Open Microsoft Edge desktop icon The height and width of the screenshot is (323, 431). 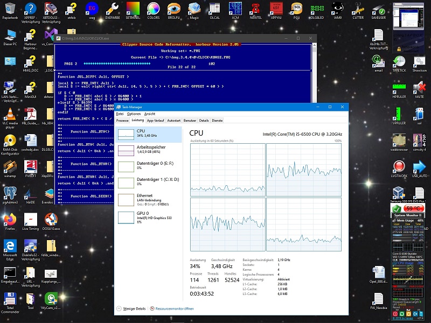[10, 250]
